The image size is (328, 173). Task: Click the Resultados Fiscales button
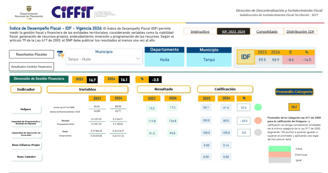[31, 54]
